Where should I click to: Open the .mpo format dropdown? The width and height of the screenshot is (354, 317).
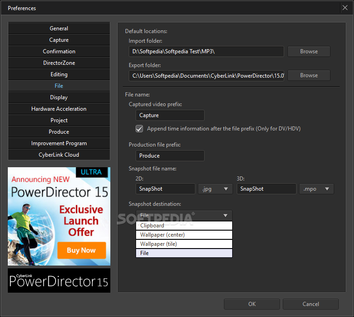click(x=316, y=189)
